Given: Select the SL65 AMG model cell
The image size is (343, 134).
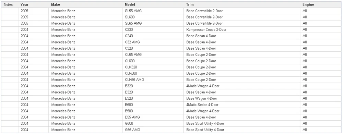Looking at the screenshot, I should pyautogui.click(x=153, y=23).
